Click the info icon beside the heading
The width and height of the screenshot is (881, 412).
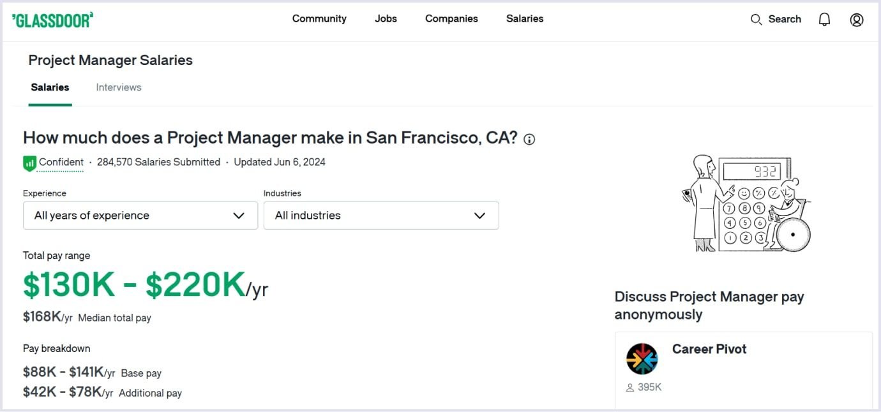coord(529,139)
